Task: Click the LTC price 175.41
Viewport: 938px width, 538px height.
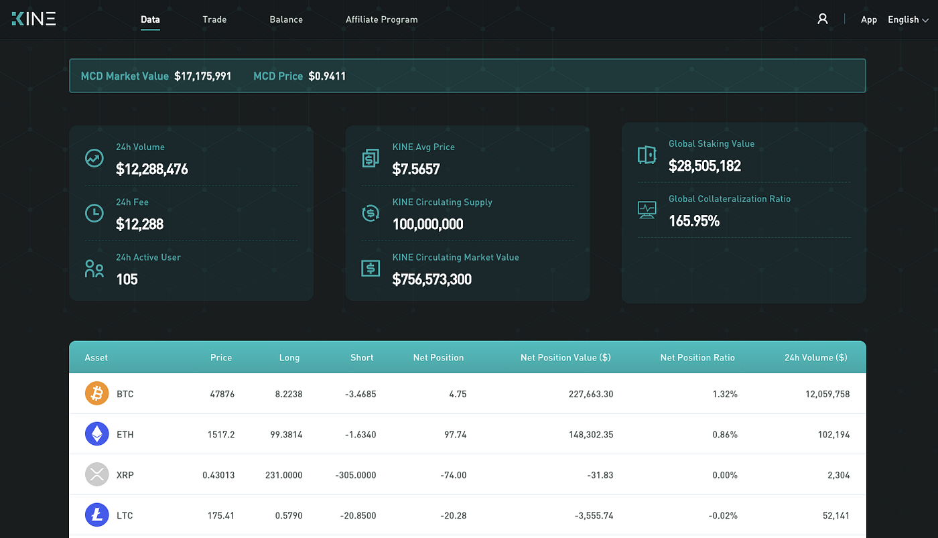Action: (221, 515)
